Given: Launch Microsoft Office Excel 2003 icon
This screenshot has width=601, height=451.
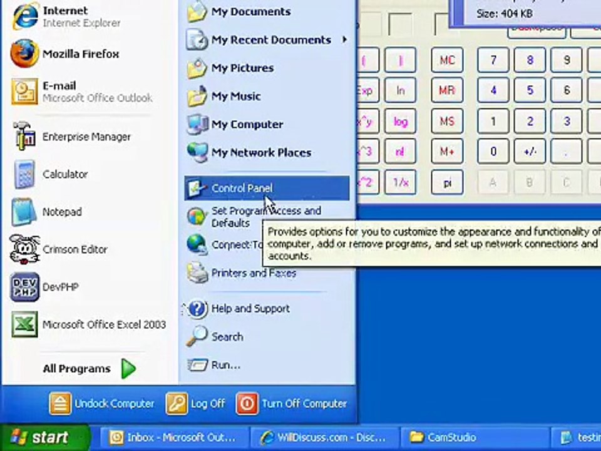Looking at the screenshot, I should (x=24, y=324).
